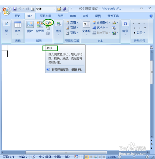Expand the font name 宋体 dropdown
Viewport: 155px width, 159px height.
click(x=55, y=9)
